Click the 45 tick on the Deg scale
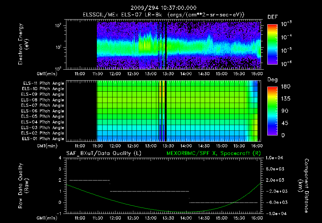The width and height of the screenshot is (322, 223). 285,123
